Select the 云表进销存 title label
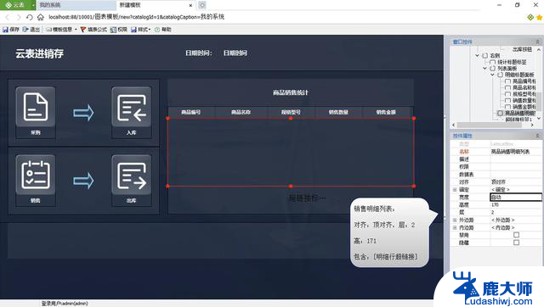The image size is (544, 307). point(39,53)
